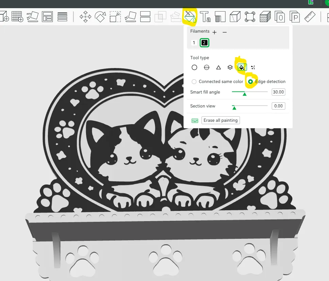329x281 pixels.
Task: Pick filament 1 white swatch
Action: (x=194, y=43)
